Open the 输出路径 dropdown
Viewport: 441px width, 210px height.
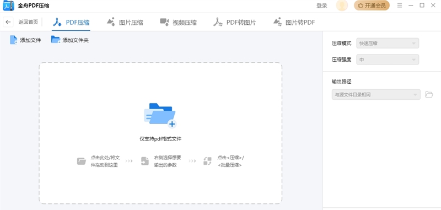pos(376,94)
